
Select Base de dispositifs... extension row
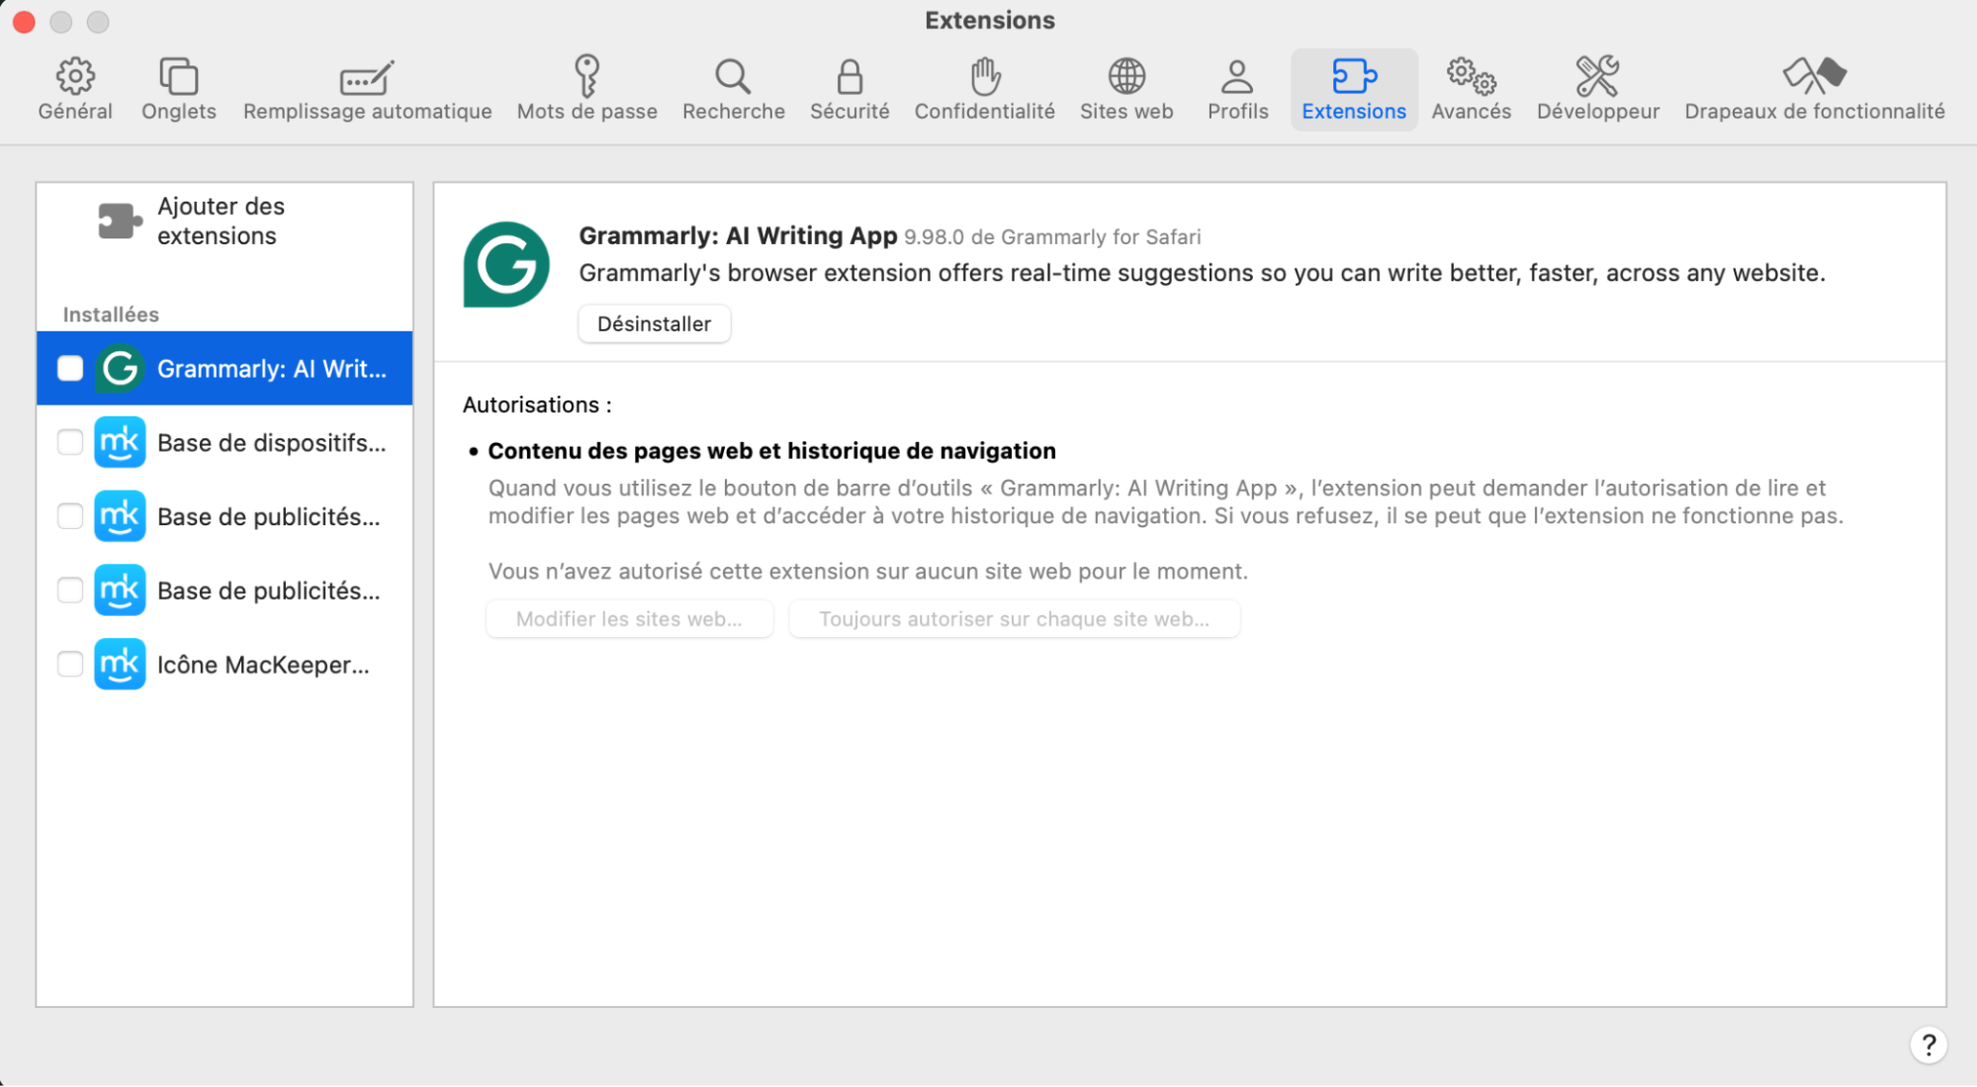(225, 442)
